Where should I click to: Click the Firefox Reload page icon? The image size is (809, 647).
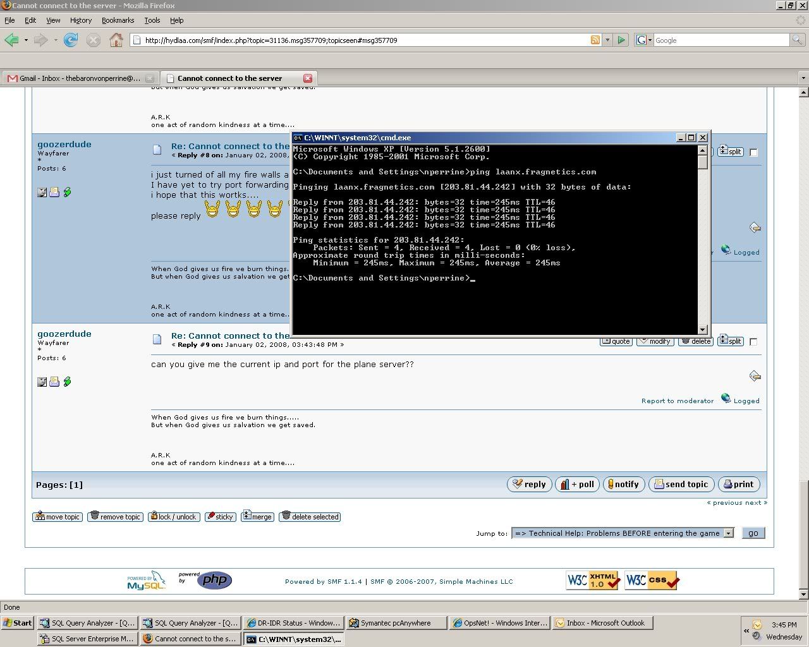coord(71,40)
